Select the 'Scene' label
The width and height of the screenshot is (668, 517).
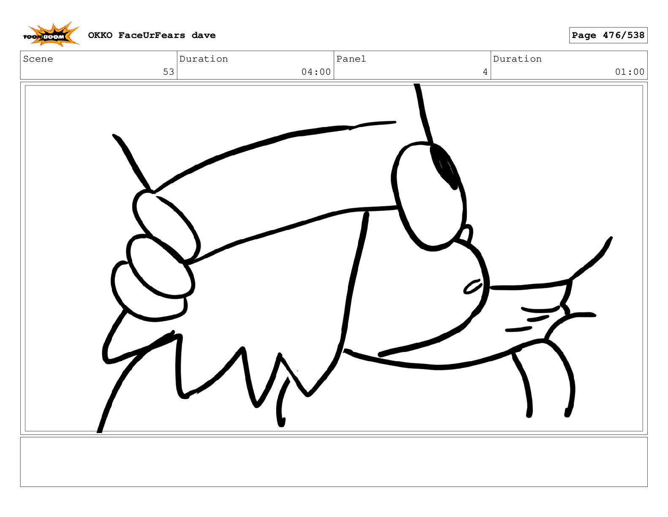click(38, 59)
